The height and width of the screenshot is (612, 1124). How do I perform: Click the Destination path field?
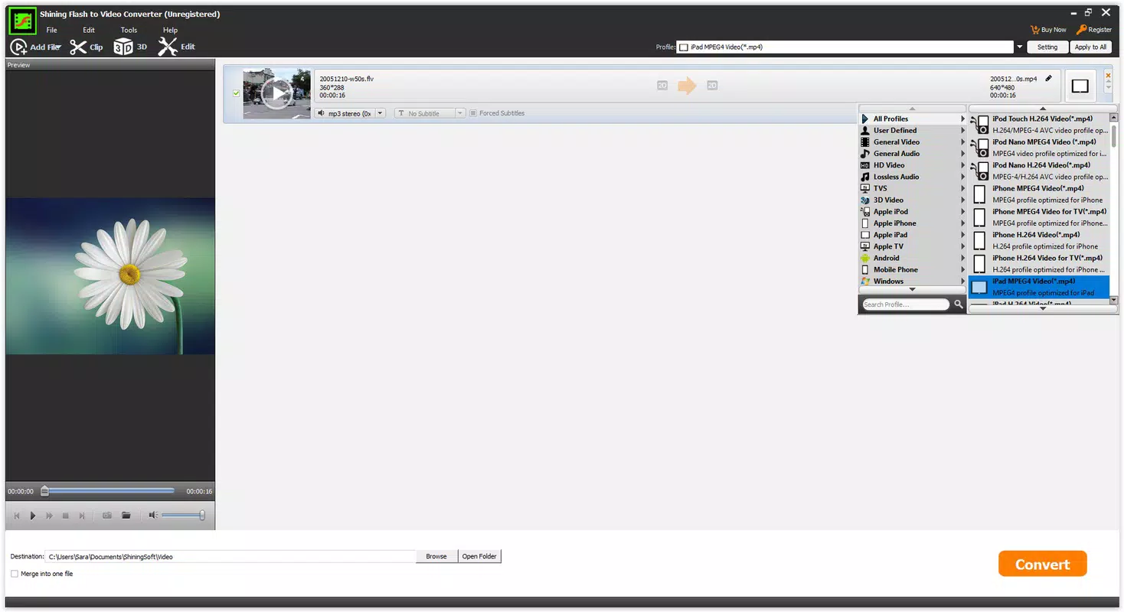[x=230, y=557]
